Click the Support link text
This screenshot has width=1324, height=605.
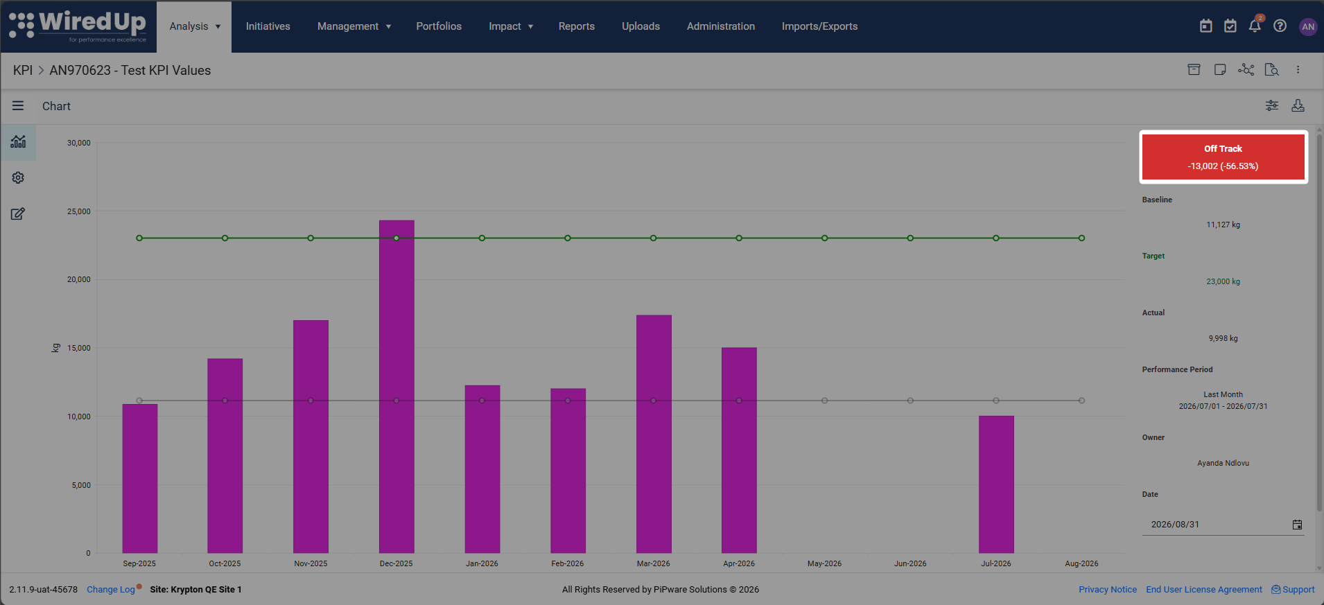1298,590
